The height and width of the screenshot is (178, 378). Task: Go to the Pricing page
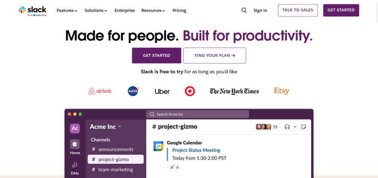point(179,11)
